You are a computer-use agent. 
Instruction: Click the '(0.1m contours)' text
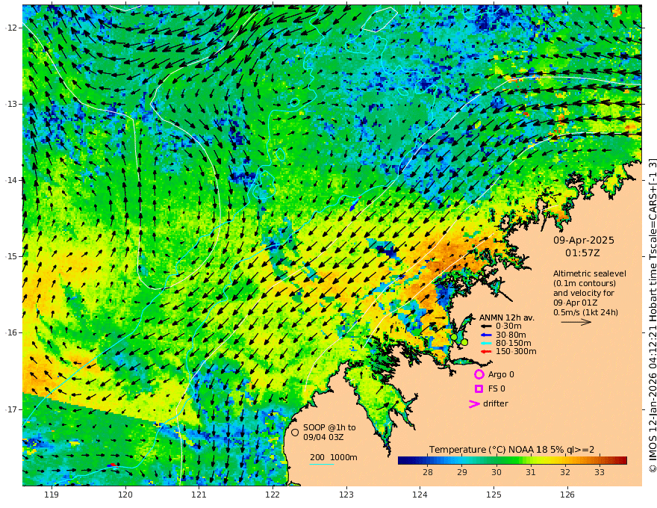coord(585,283)
